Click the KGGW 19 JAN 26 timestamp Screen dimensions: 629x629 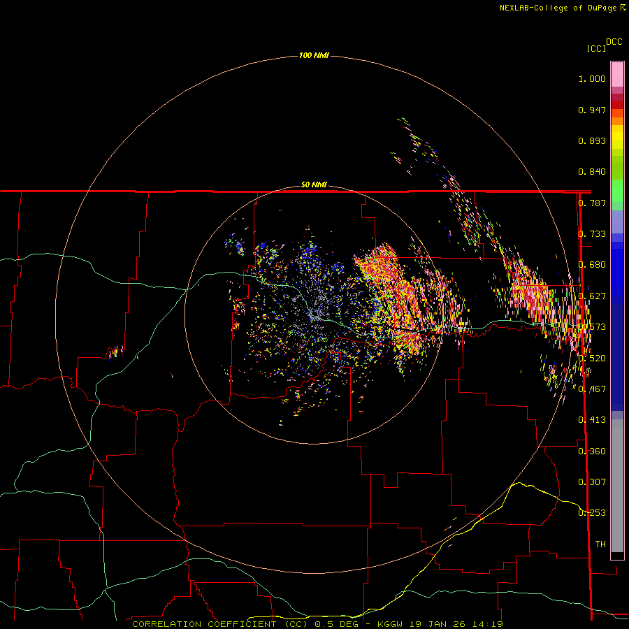point(440,624)
